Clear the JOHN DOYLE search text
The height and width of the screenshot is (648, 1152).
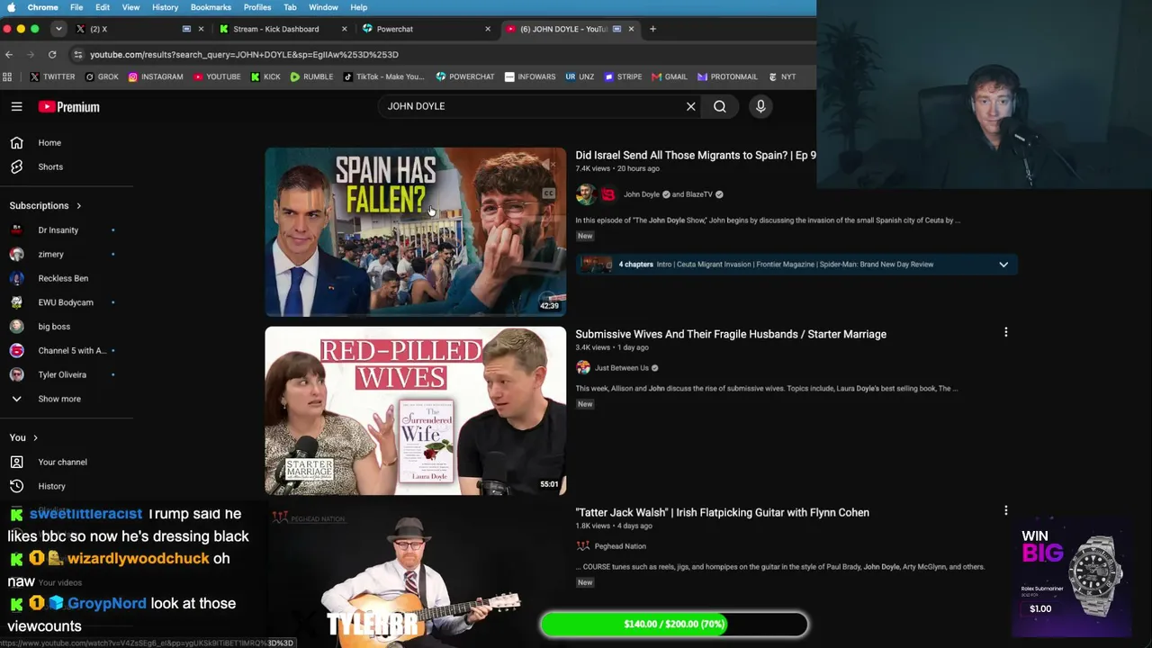point(690,106)
